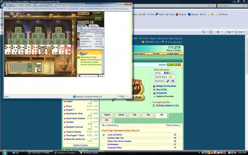This screenshot has height=155, width=248.
Task: Join the Achilles High Top room
Action: [x=115, y=138]
